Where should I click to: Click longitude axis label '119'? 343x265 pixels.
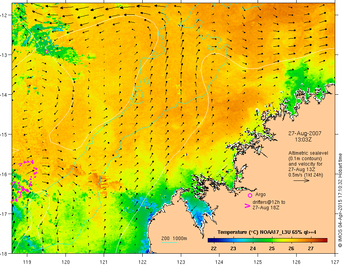pos(27,262)
